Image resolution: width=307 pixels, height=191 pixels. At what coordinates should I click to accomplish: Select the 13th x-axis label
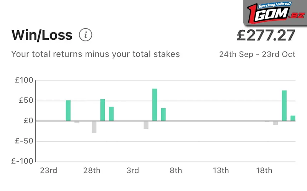[x=221, y=170]
